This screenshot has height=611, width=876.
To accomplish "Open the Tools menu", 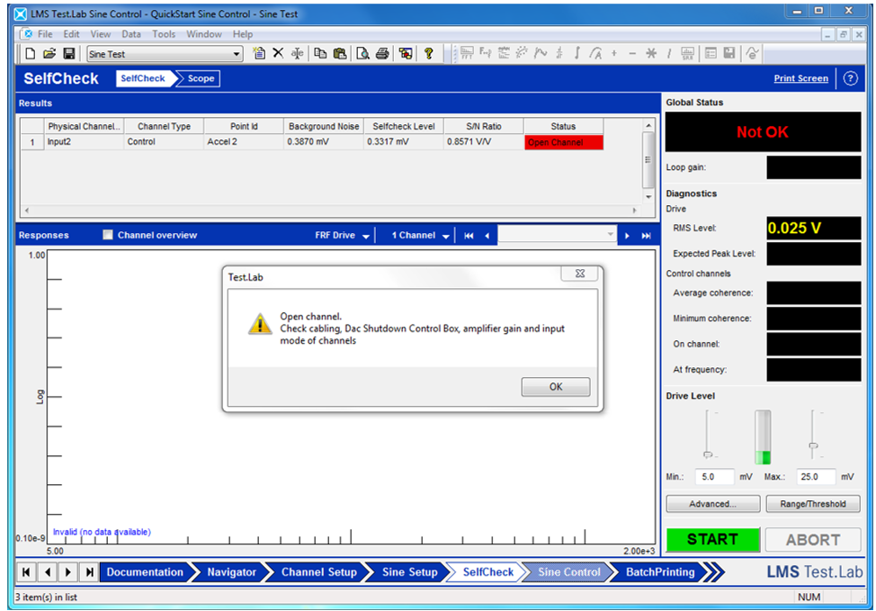I will coord(163,33).
